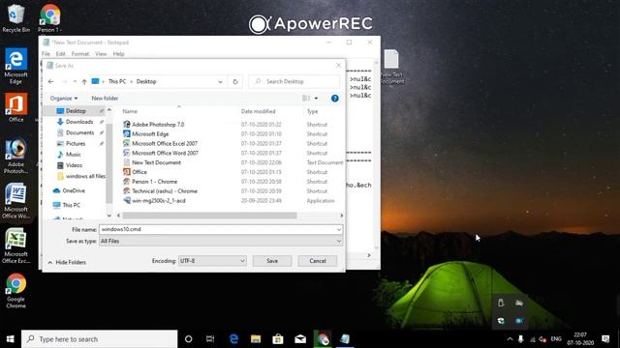Expand address bar path history dropdown

(x=220, y=81)
